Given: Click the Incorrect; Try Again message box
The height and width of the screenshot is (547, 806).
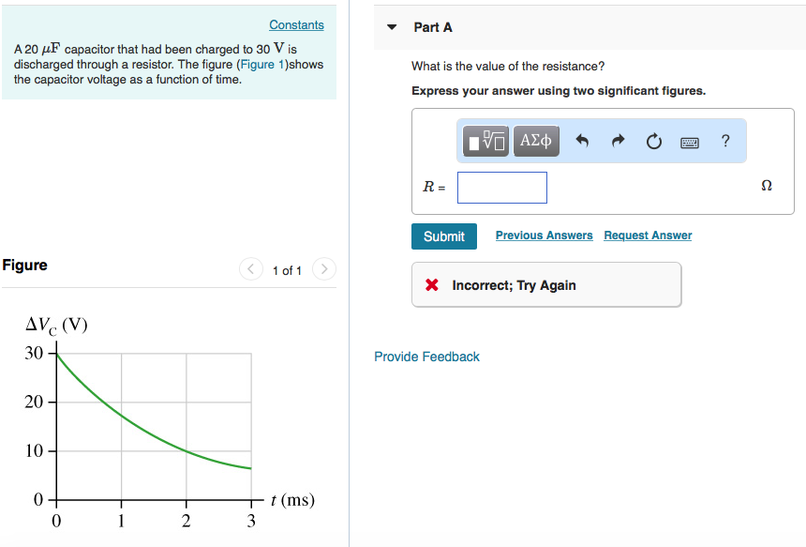Looking at the screenshot, I should [x=546, y=285].
